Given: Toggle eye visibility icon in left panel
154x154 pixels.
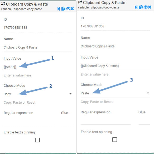Looking at the screenshot, I should 68,9.
